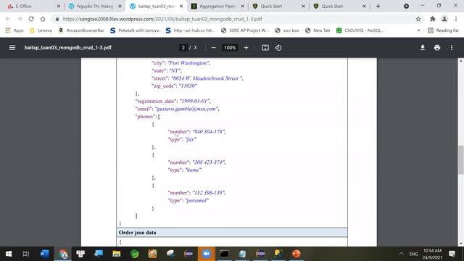Open the Apps bookmarks shortcut
Viewport: 464px width, 261px height.
(x=14, y=30)
